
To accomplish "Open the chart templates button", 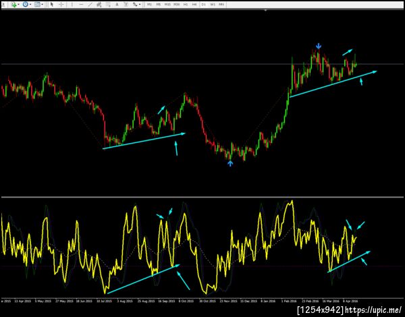I will (37, 5).
